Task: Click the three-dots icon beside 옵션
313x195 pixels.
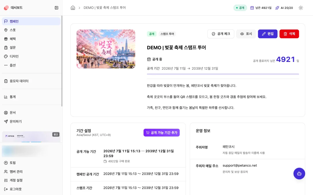Action: pos(6,65)
